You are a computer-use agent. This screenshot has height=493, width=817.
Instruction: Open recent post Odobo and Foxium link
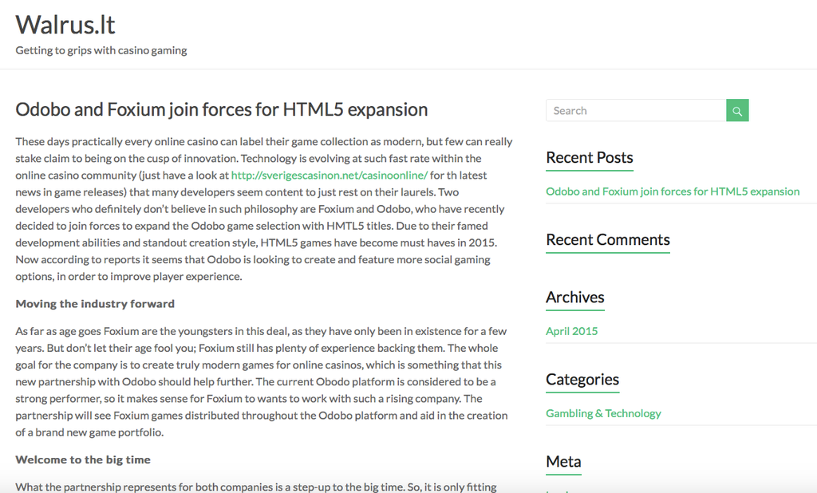(673, 191)
